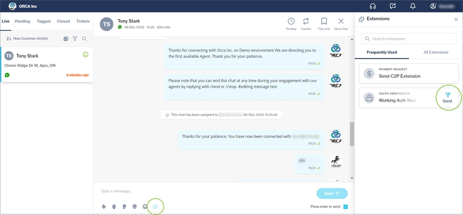463x215 pixels.
Task: Switch to the All Extensions tab
Action: tap(436, 52)
